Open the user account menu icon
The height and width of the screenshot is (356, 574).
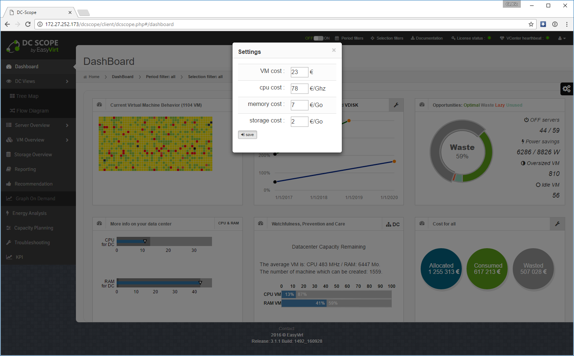click(x=562, y=38)
